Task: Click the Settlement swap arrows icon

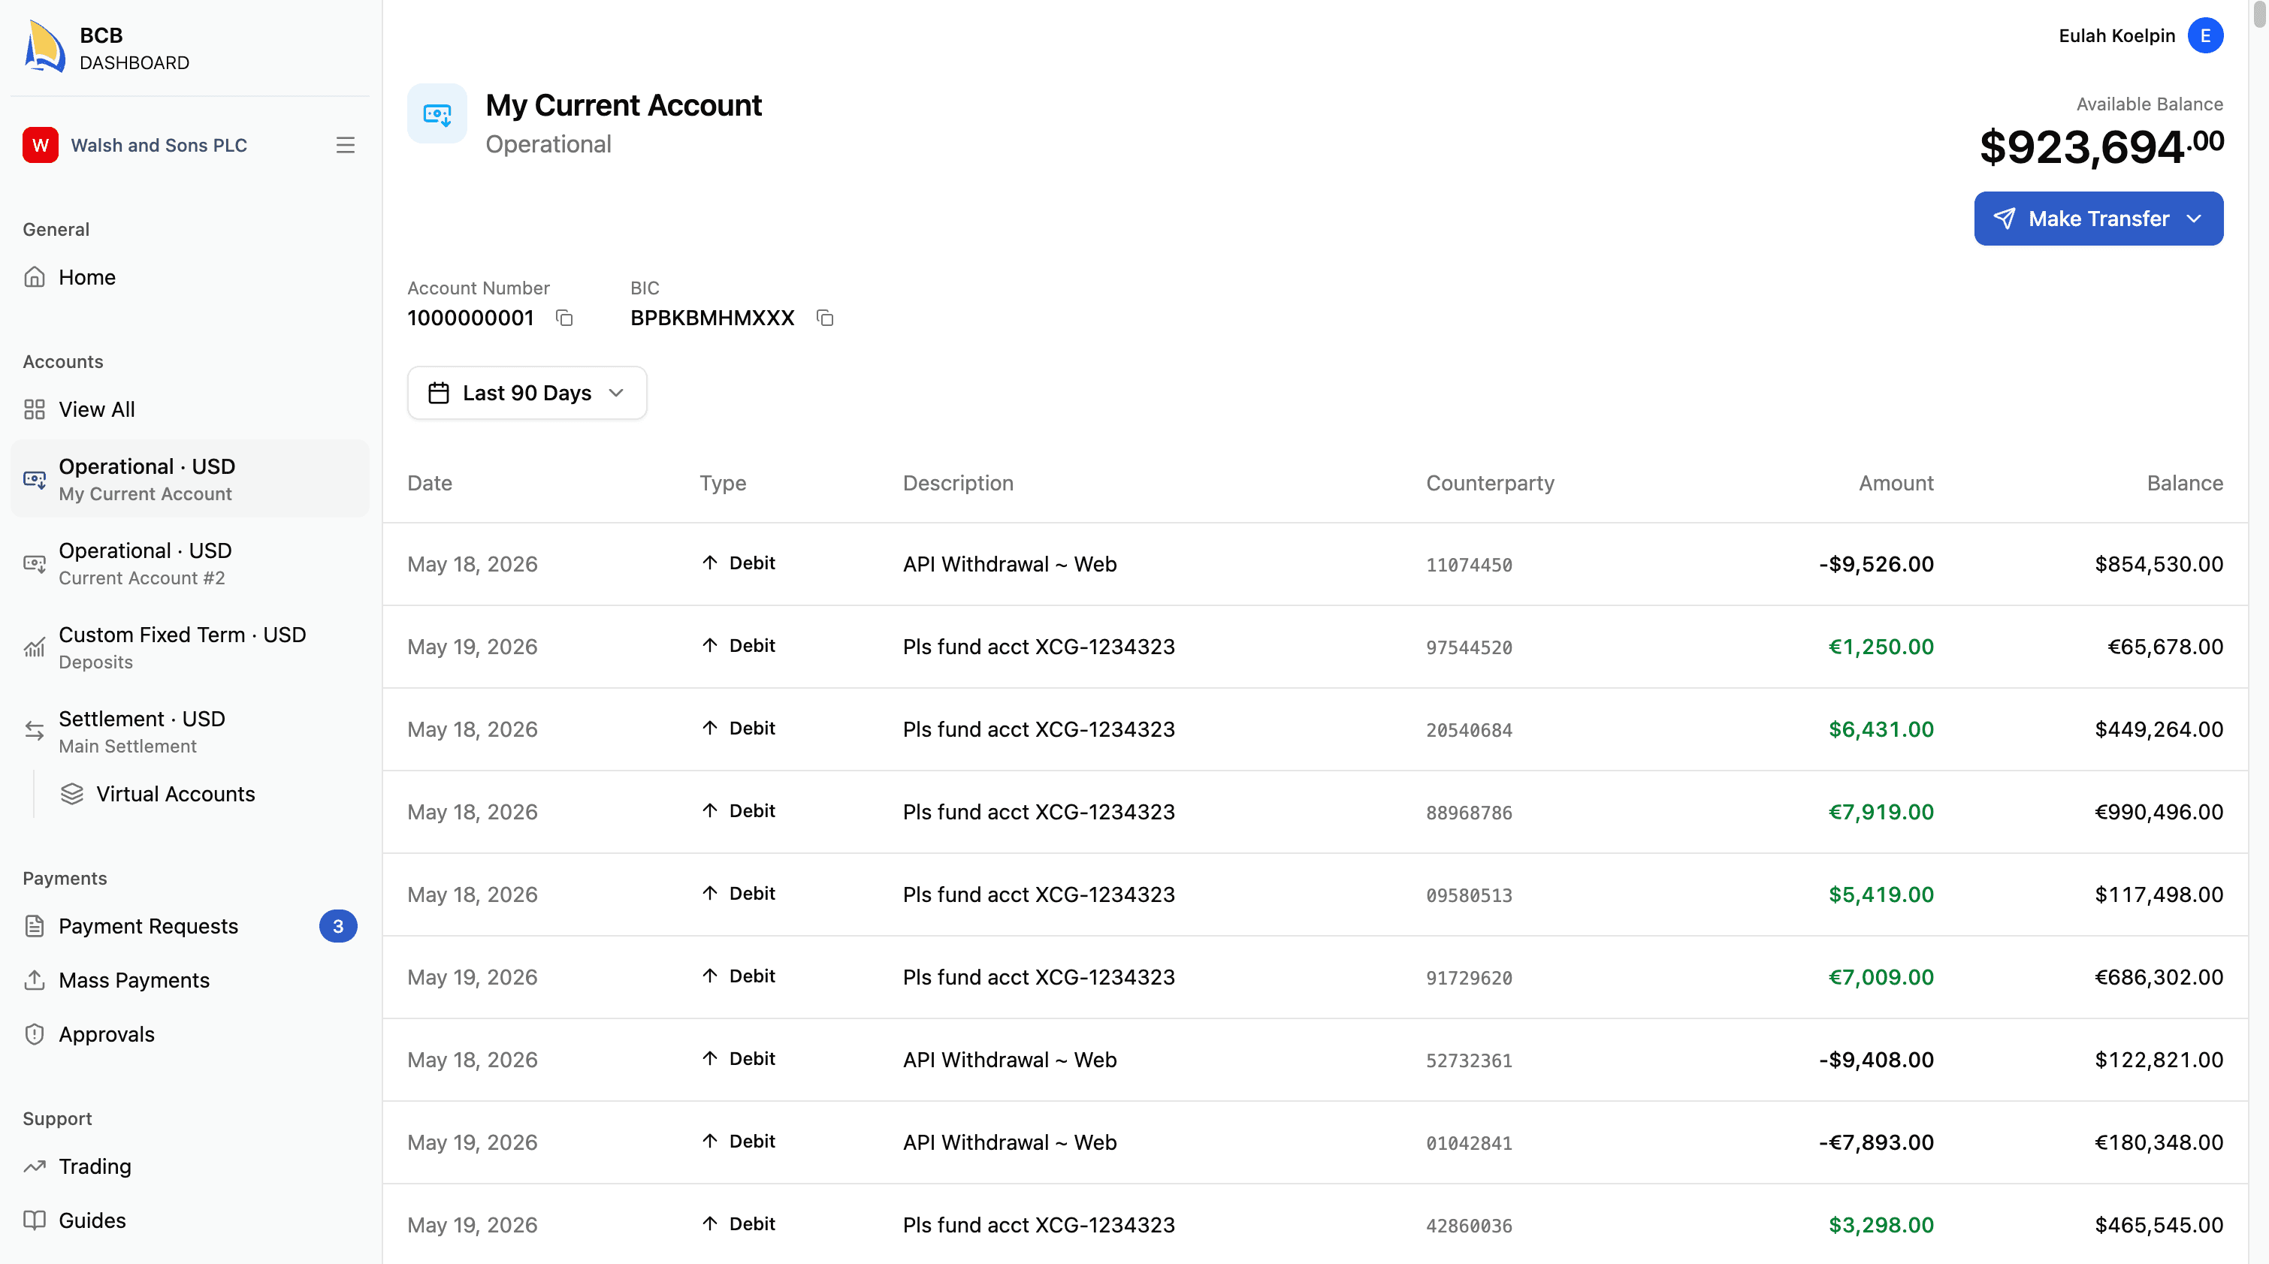Action: click(x=35, y=732)
